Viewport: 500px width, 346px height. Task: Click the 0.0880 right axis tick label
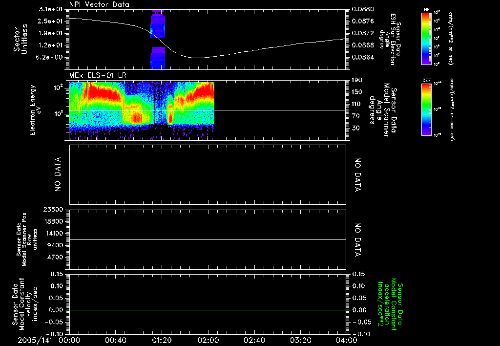point(363,9)
